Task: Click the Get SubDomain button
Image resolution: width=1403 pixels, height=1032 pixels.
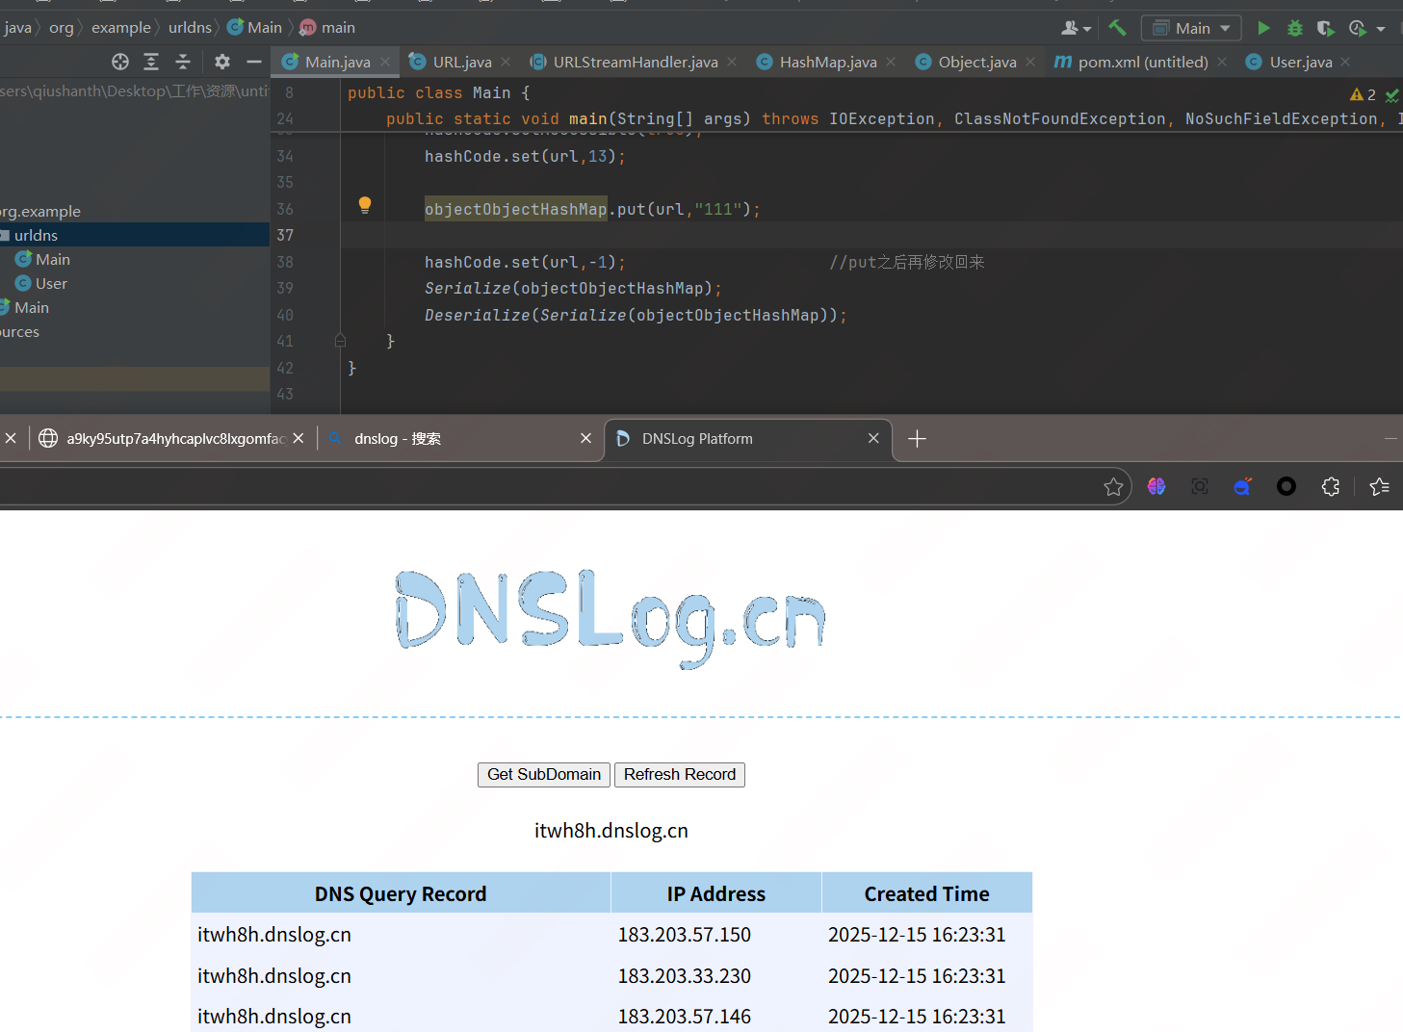Action: coord(544,775)
